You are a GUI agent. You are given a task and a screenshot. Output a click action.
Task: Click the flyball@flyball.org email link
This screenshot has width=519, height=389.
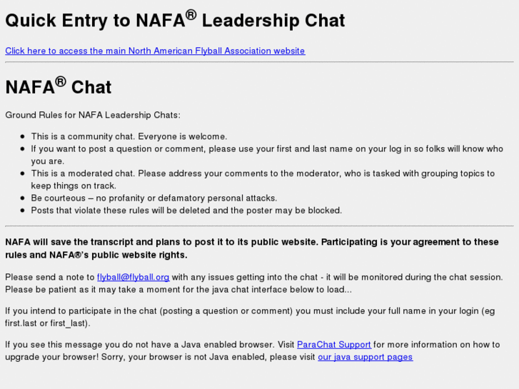click(133, 277)
